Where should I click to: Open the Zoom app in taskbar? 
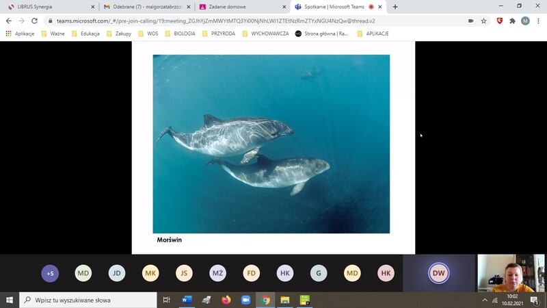[x=246, y=300]
